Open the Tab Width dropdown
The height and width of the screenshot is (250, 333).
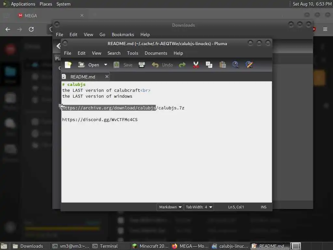tap(199, 207)
